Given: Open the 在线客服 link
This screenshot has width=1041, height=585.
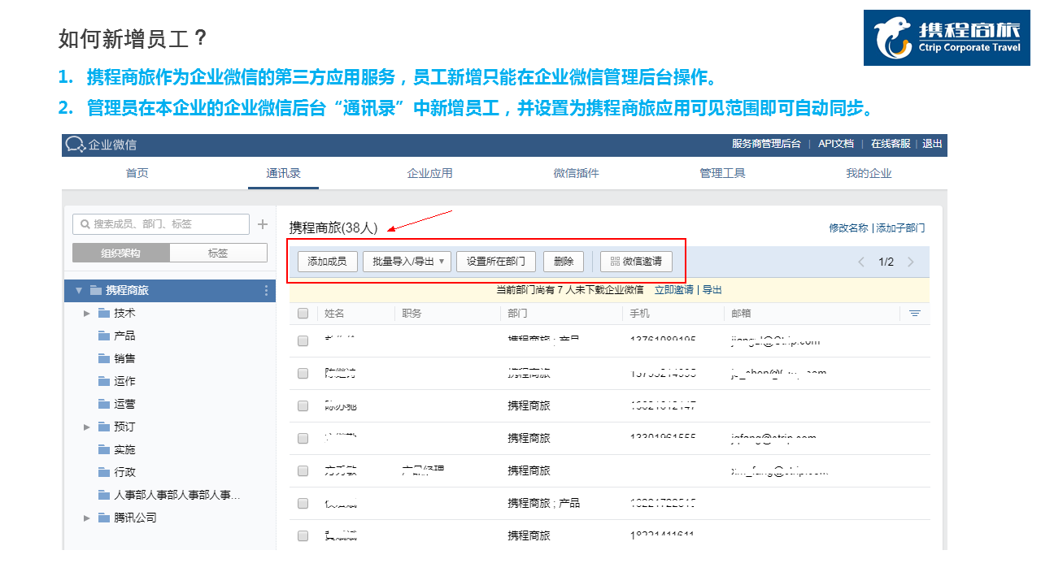Looking at the screenshot, I should [x=891, y=144].
